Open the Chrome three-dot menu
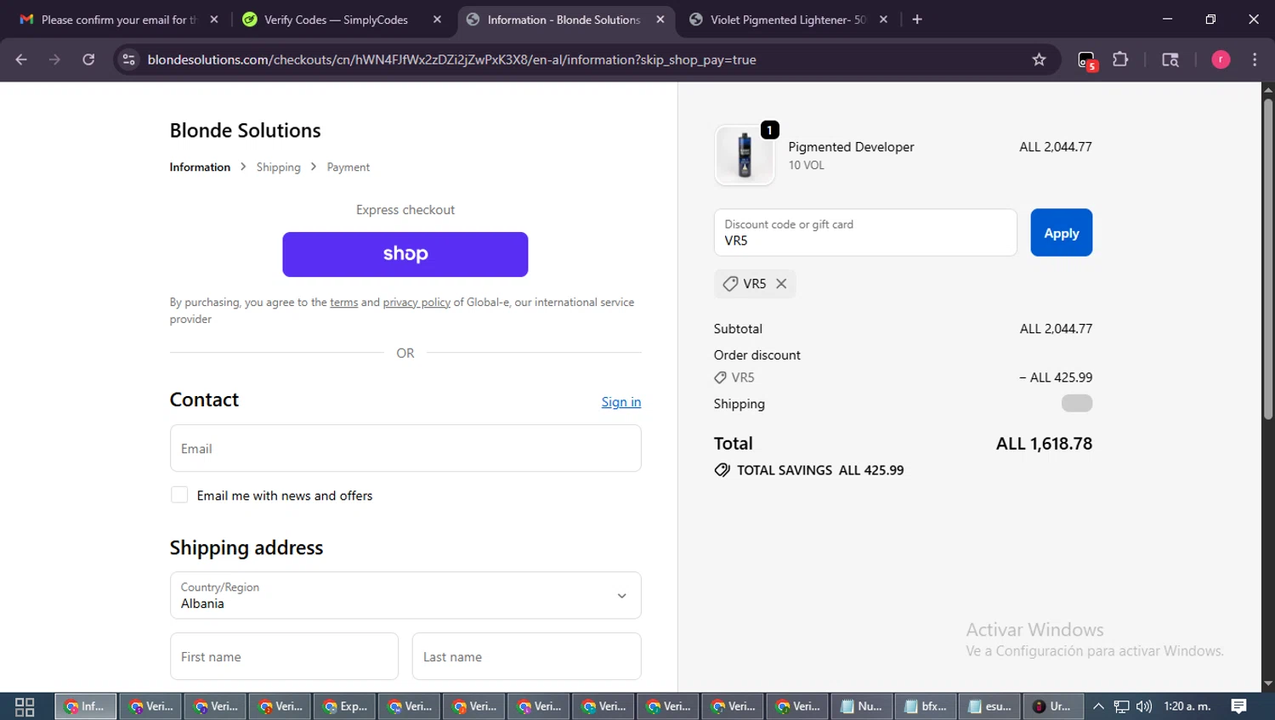 pos(1255,60)
